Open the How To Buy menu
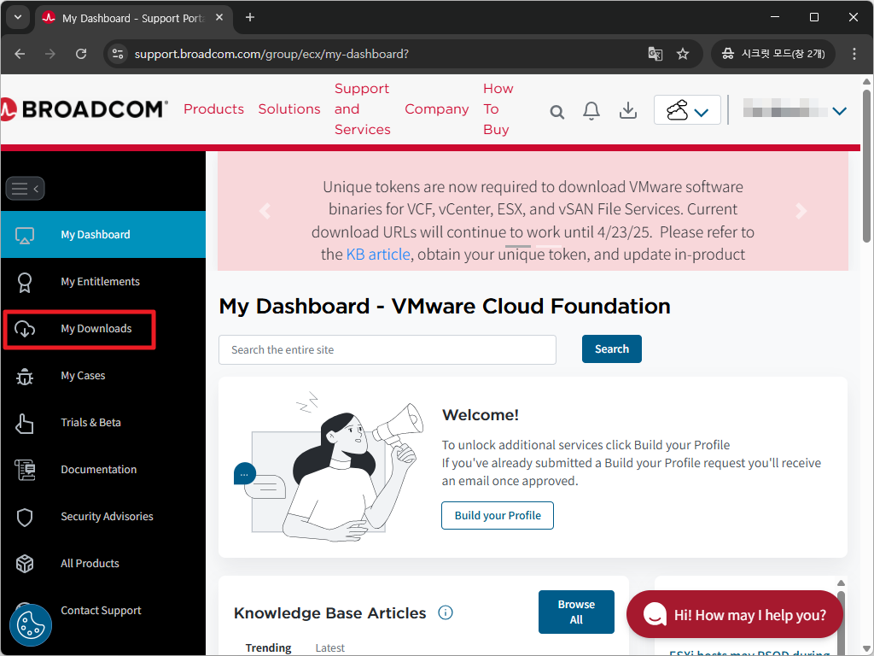Image resolution: width=874 pixels, height=656 pixels. 498,109
